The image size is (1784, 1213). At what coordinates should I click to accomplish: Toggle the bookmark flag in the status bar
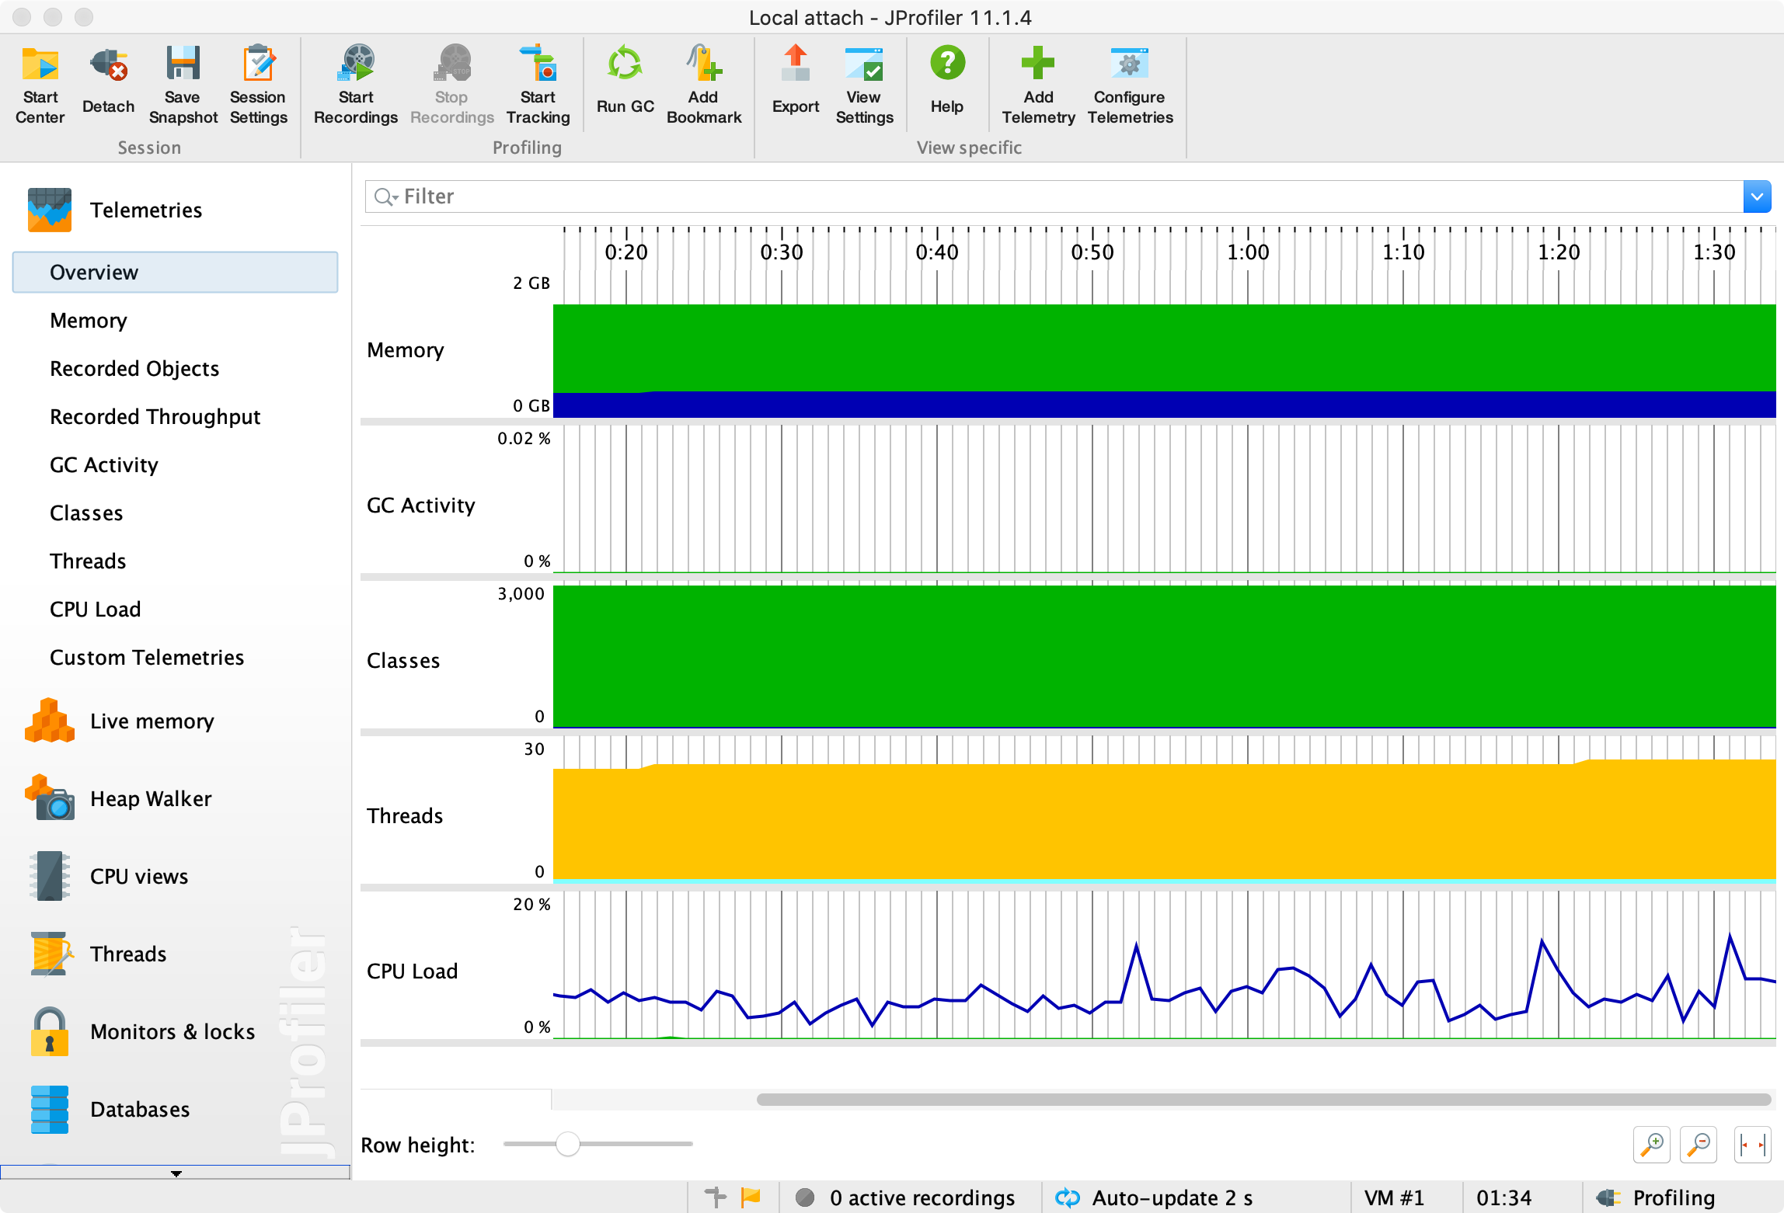click(751, 1197)
